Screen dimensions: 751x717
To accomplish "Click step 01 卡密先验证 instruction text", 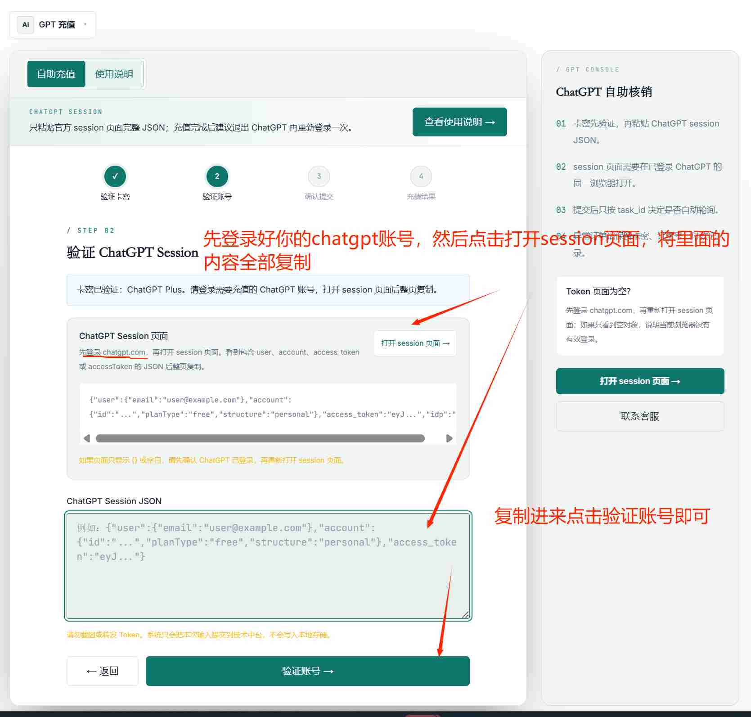I will [x=646, y=131].
